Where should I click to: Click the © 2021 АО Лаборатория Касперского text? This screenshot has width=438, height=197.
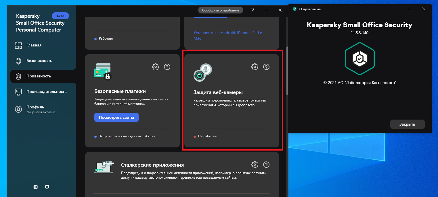360,83
